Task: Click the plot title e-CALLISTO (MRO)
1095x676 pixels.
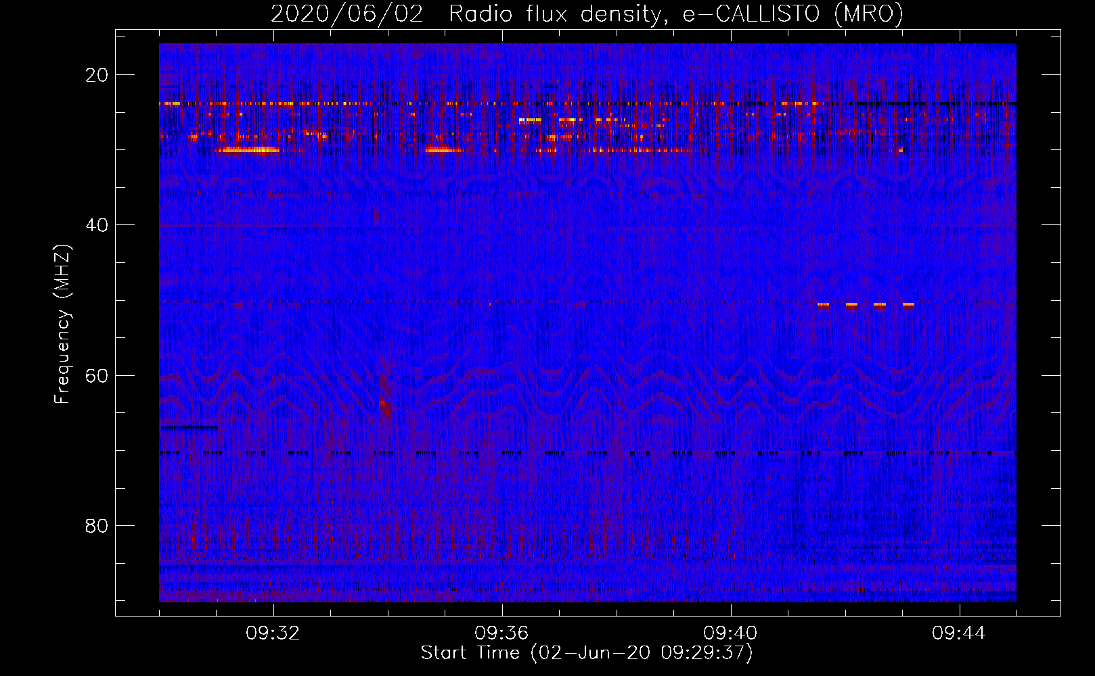Action: point(587,14)
